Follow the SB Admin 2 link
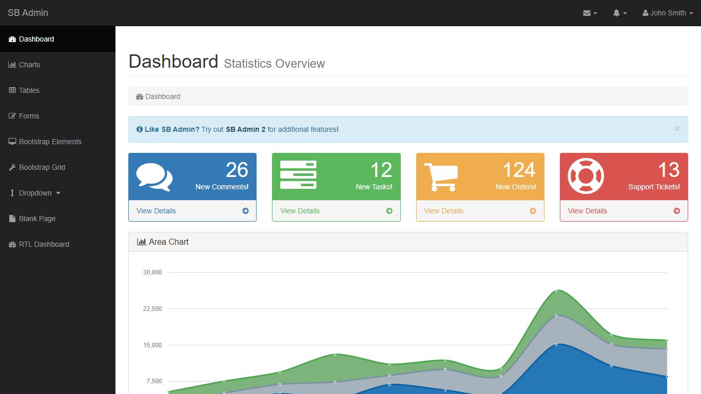The width and height of the screenshot is (701, 394). [245, 129]
